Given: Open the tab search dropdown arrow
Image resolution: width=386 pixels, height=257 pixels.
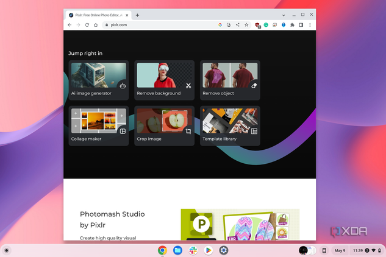Looking at the screenshot, I should tap(284, 15).
